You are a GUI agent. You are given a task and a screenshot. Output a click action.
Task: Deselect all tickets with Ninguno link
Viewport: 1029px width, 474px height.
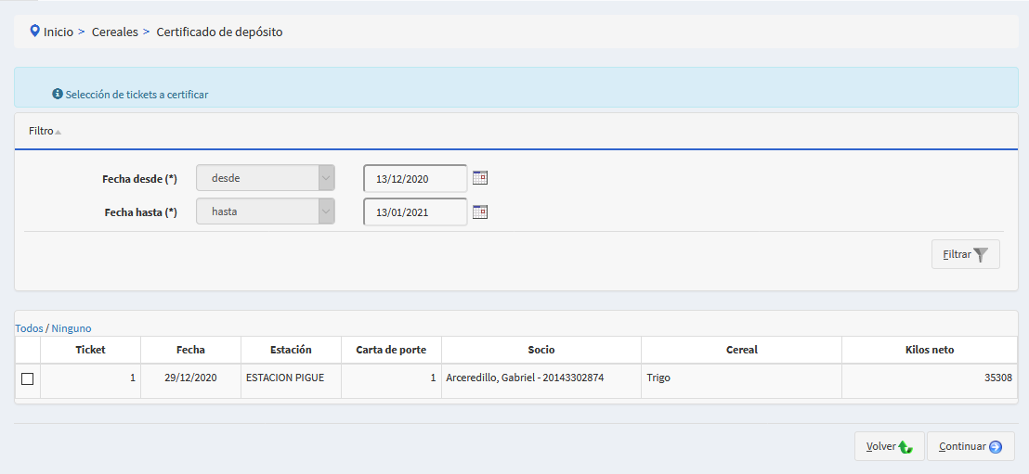tap(72, 328)
